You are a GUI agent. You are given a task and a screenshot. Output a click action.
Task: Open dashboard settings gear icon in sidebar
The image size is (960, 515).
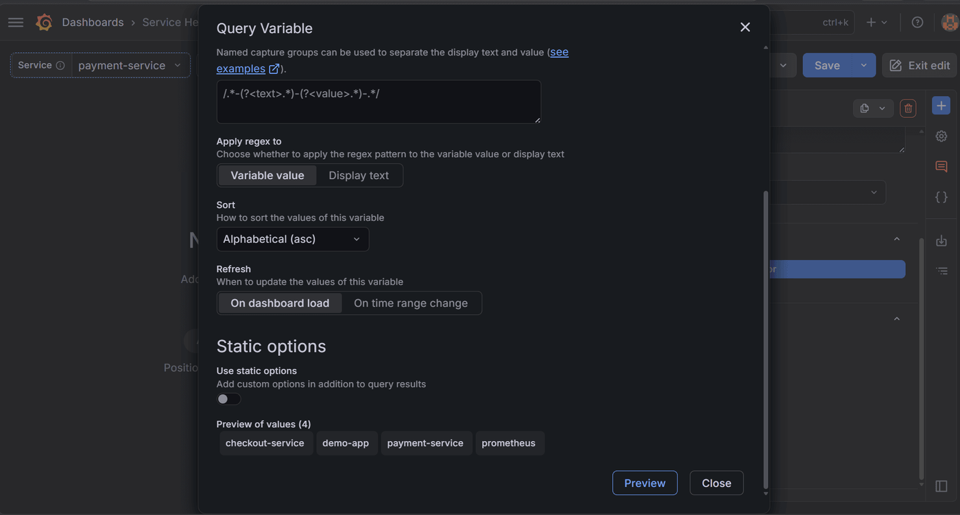click(x=941, y=136)
